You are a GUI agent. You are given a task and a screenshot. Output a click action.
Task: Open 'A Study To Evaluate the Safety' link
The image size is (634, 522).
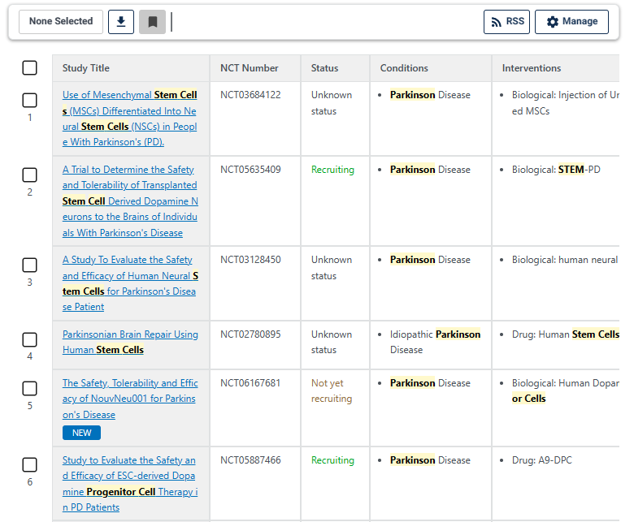click(x=130, y=283)
